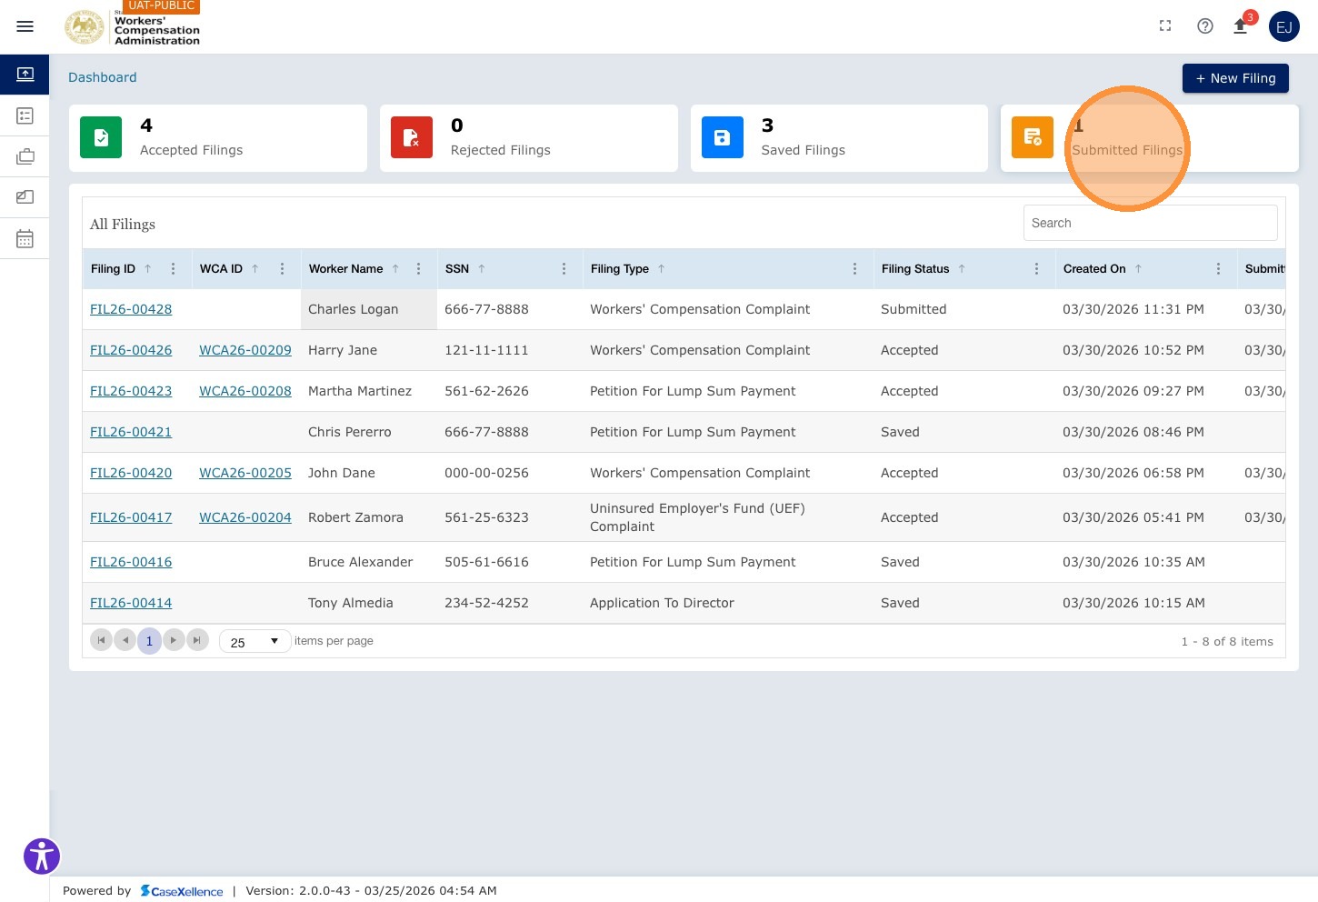Open case WCA26-00204
1318x902 pixels.
pyautogui.click(x=245, y=517)
